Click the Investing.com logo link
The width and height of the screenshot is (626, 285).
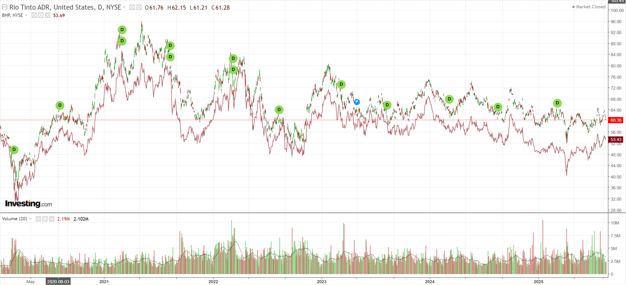click(x=29, y=204)
